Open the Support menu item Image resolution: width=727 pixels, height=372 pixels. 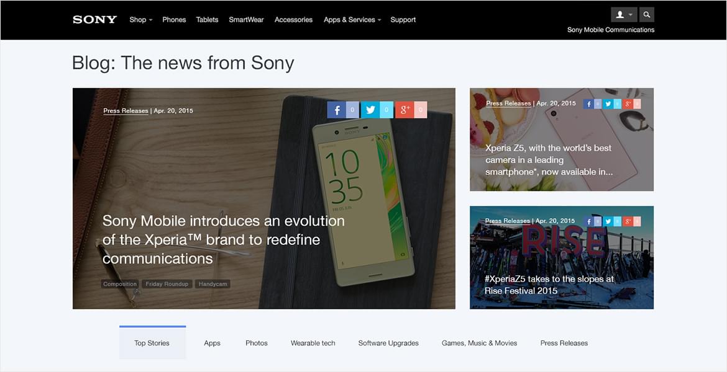(x=403, y=19)
